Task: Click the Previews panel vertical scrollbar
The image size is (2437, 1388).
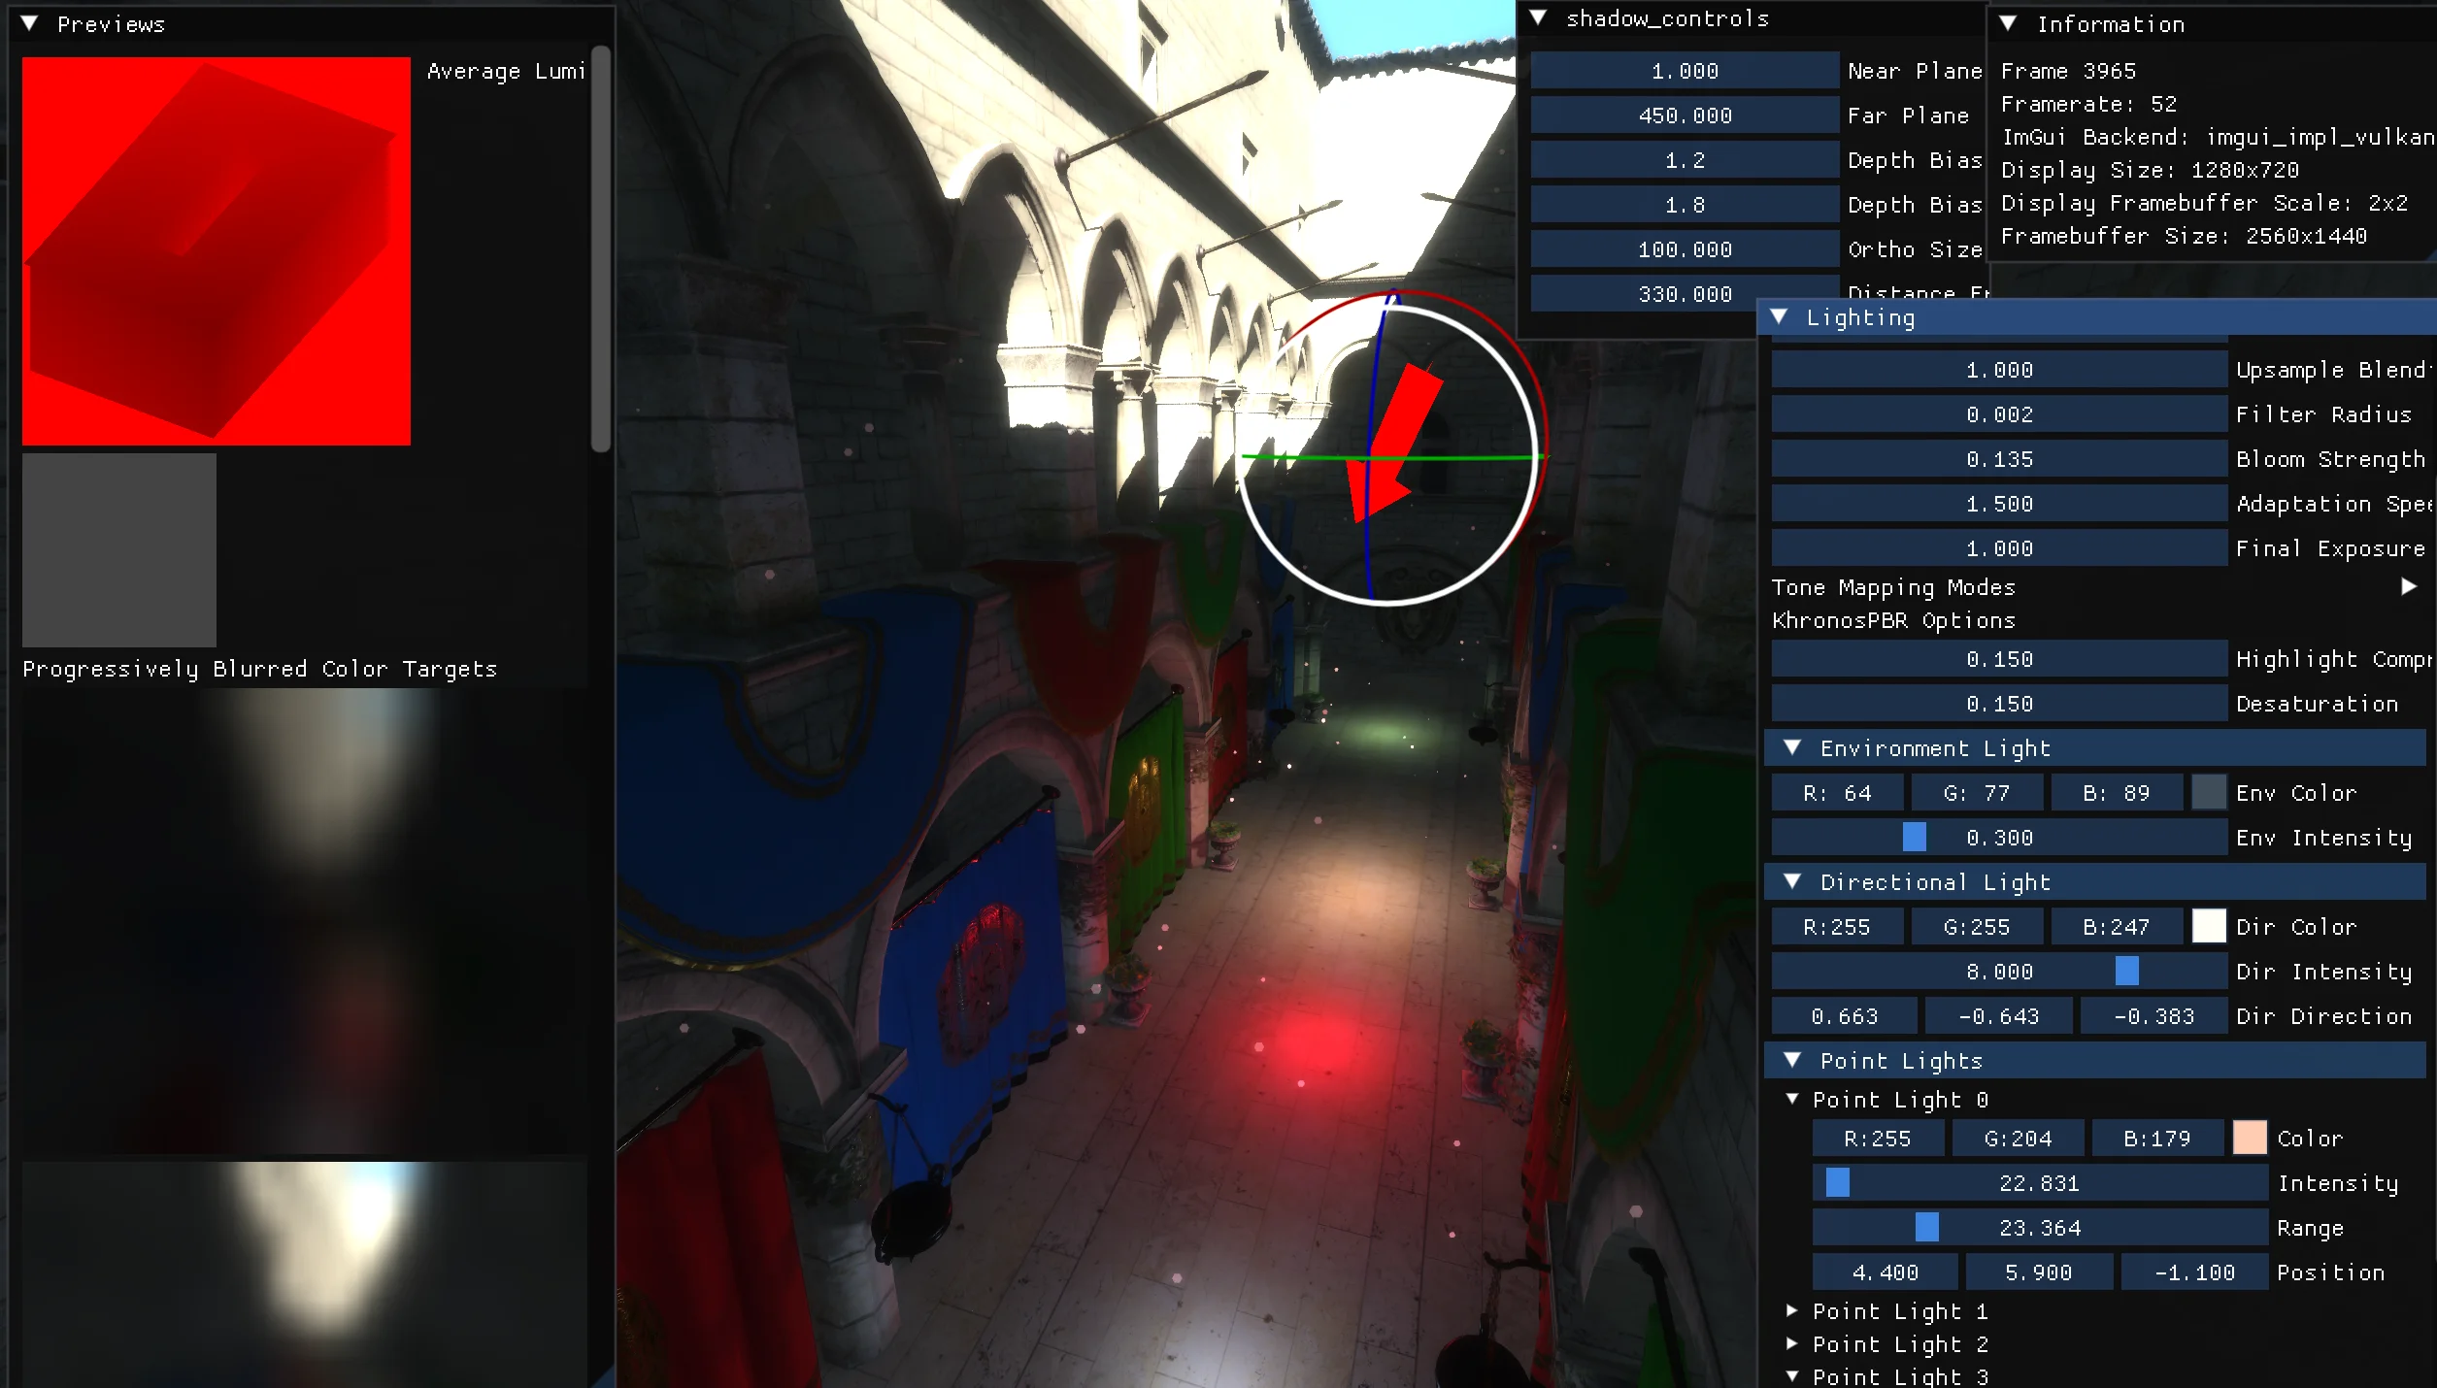Action: (601, 248)
